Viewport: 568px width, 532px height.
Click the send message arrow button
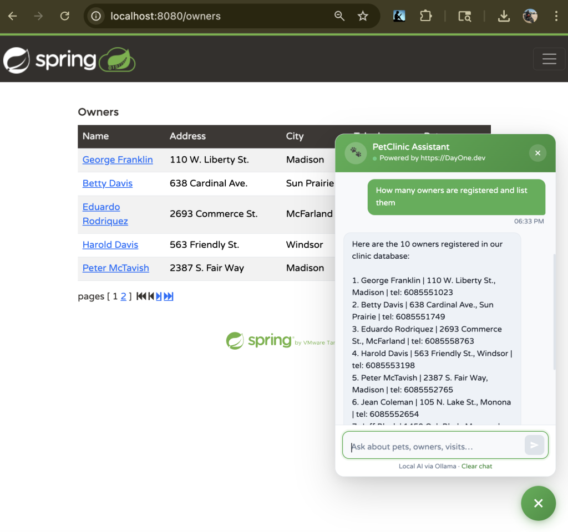(x=534, y=445)
